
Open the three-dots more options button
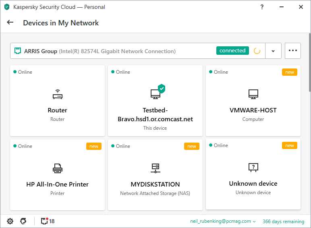(x=293, y=51)
